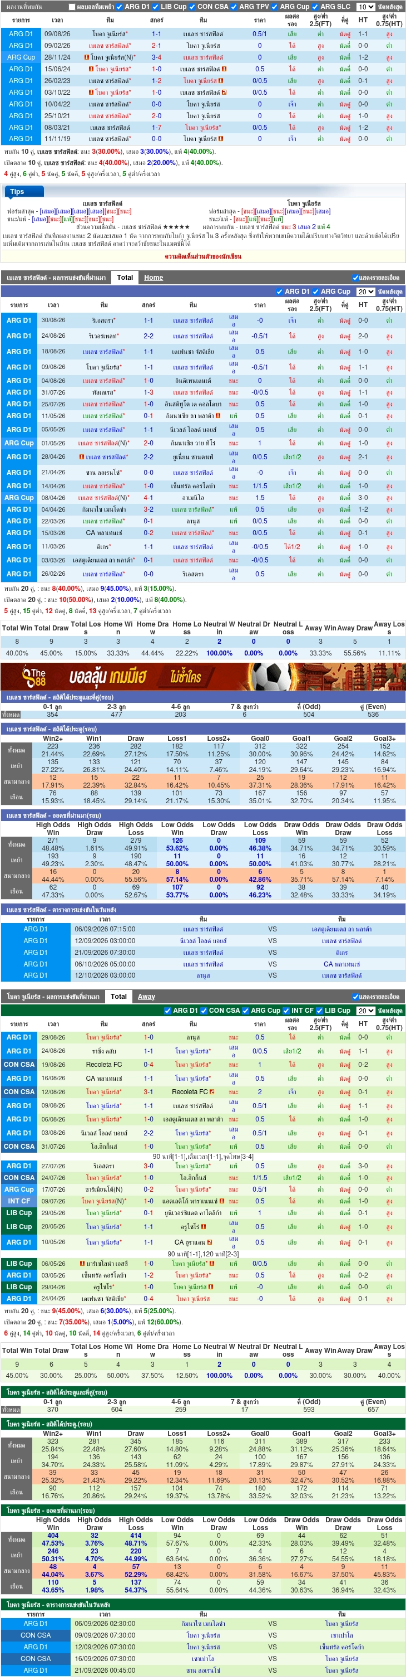Open ความคิดเห็นส่วนตัวของนักเขียน red link
Viewport: 406px width, 1680px height.
203,256
